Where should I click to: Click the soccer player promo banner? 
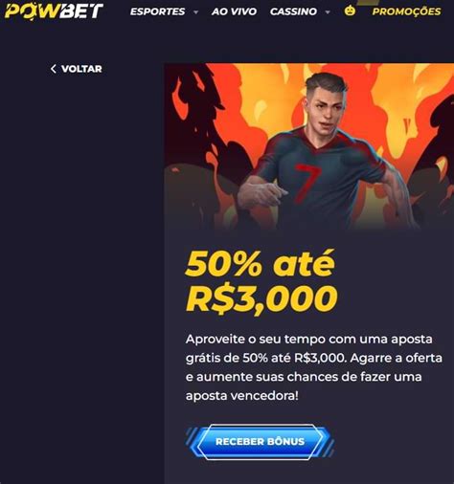tap(309, 146)
